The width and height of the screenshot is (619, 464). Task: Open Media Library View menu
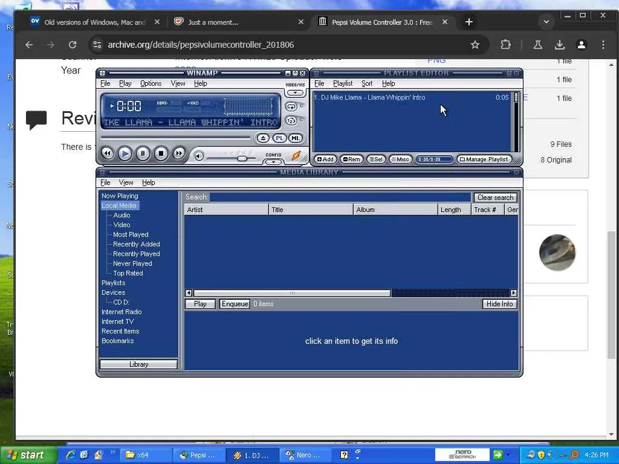(126, 182)
